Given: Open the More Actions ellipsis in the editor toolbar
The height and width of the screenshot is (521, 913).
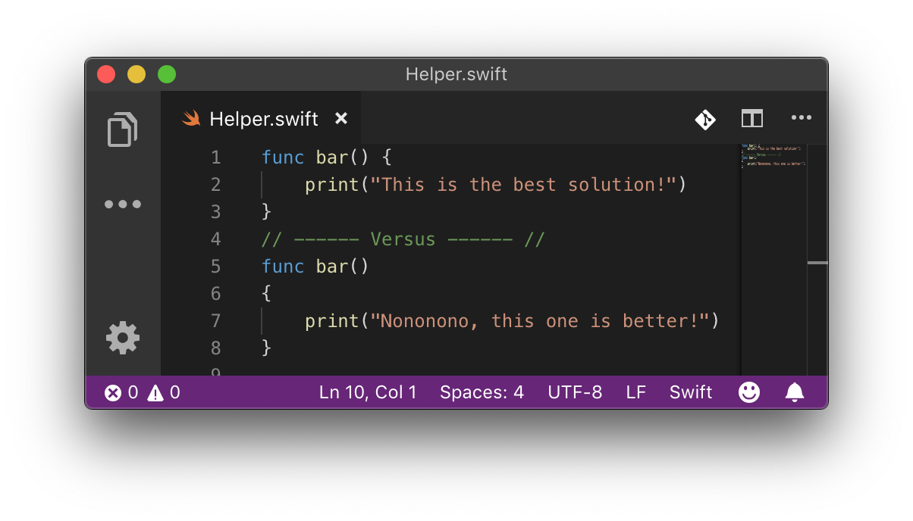Looking at the screenshot, I should coord(802,118).
